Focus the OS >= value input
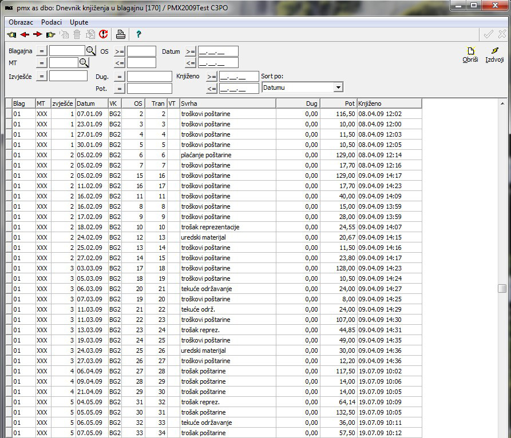 coord(141,51)
